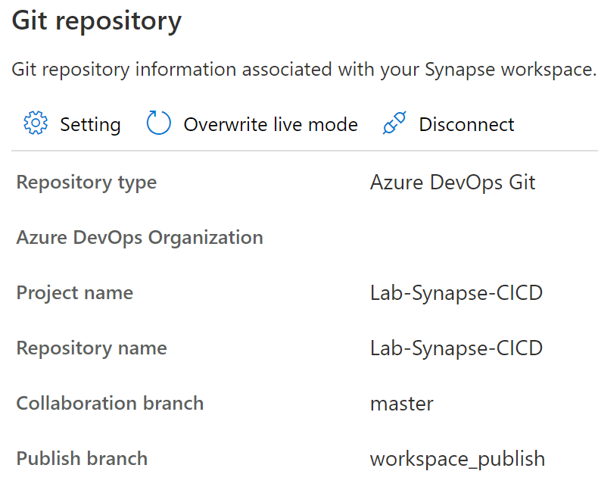The image size is (598, 490).
Task: Click the Overwrite live mode circular arrow icon
Action: tap(159, 123)
